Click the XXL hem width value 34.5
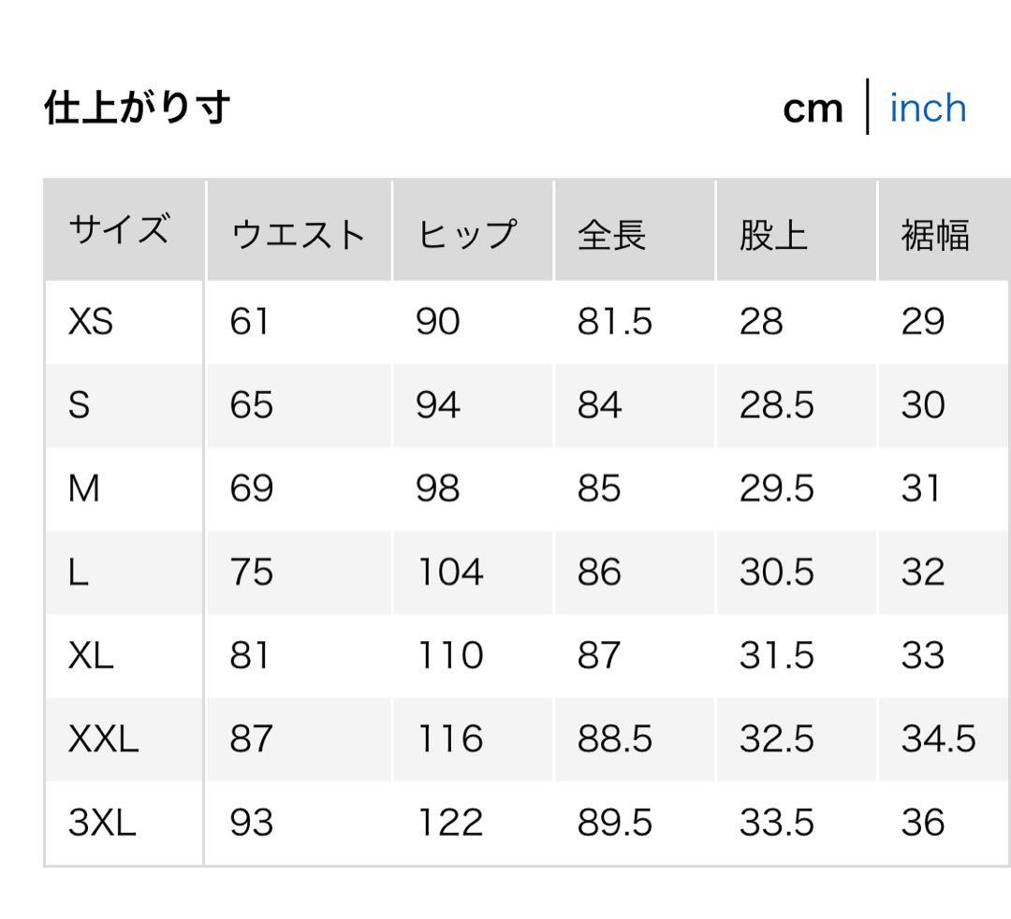 (939, 739)
